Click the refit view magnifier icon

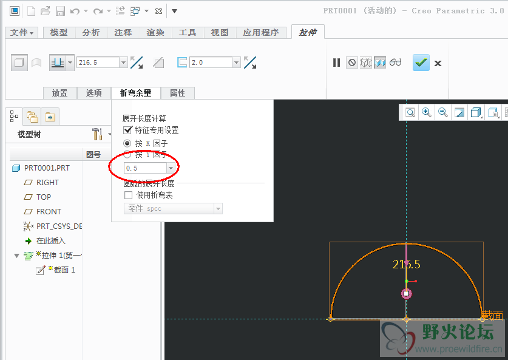pos(410,112)
